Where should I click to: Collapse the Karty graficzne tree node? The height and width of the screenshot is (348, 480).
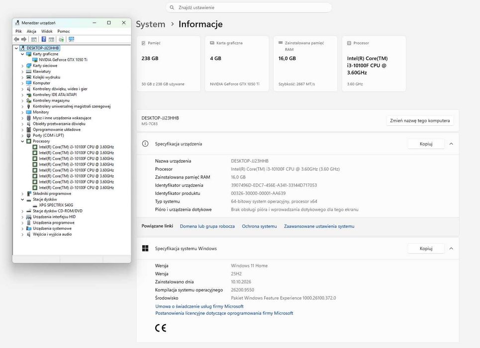click(x=22, y=54)
